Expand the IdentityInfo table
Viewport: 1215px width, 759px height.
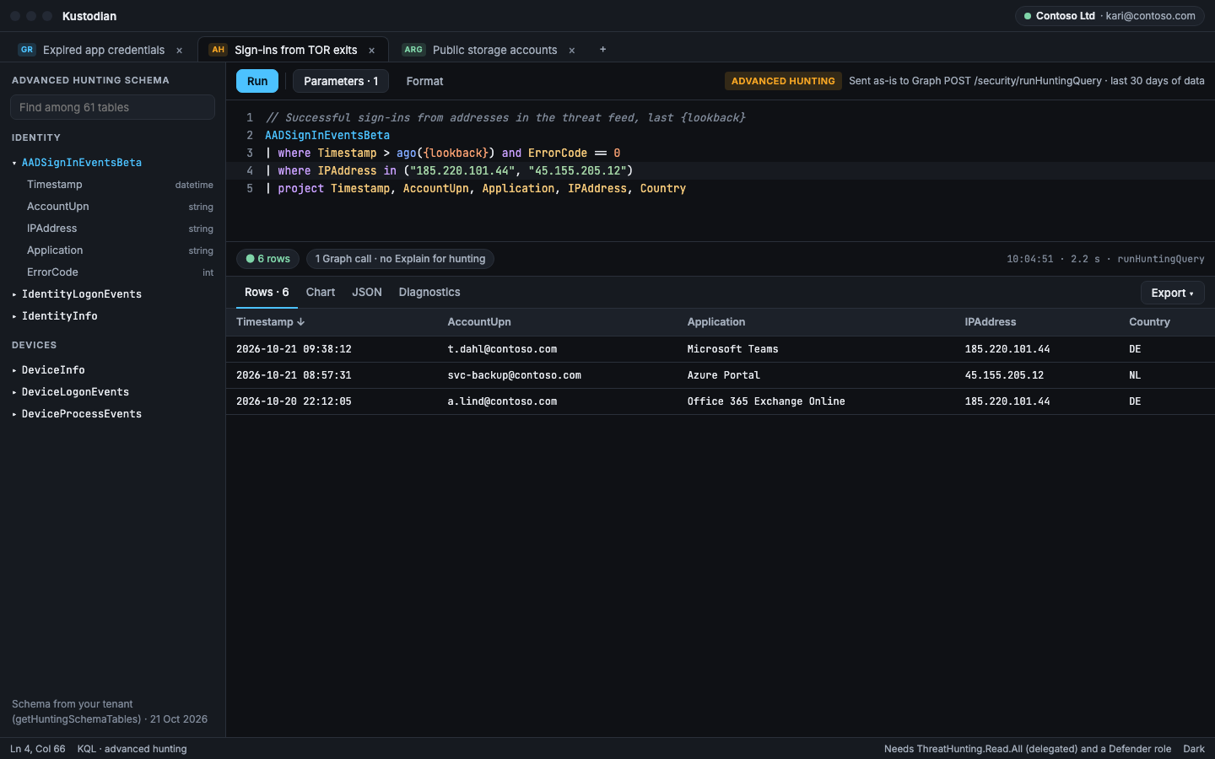[14, 316]
